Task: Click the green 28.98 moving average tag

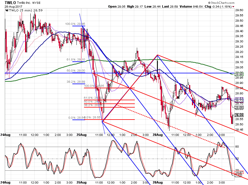Action: click(x=239, y=75)
